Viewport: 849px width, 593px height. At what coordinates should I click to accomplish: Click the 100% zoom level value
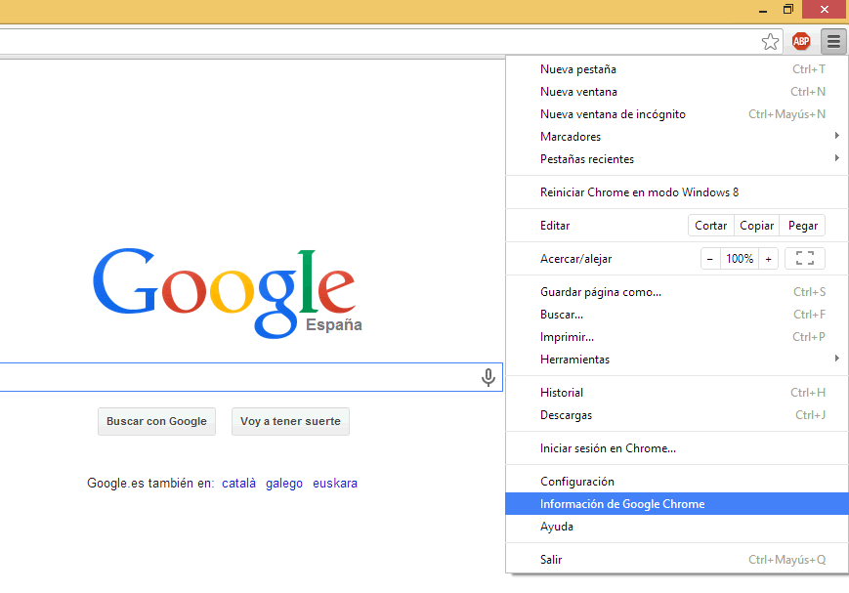pyautogui.click(x=740, y=259)
